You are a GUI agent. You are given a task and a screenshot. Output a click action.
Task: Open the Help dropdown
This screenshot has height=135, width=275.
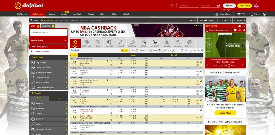tap(214, 20)
